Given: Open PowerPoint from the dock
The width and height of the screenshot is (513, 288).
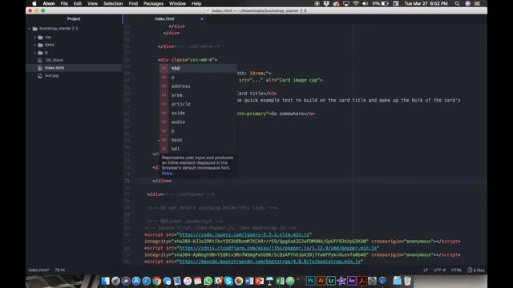Looking at the screenshot, I should pos(260,281).
